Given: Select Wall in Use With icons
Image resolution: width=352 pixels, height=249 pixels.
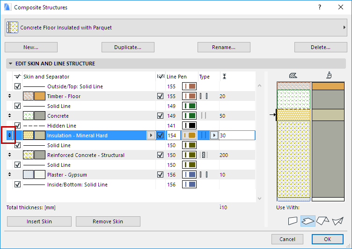Looking at the screenshot, I should pos(293,221).
